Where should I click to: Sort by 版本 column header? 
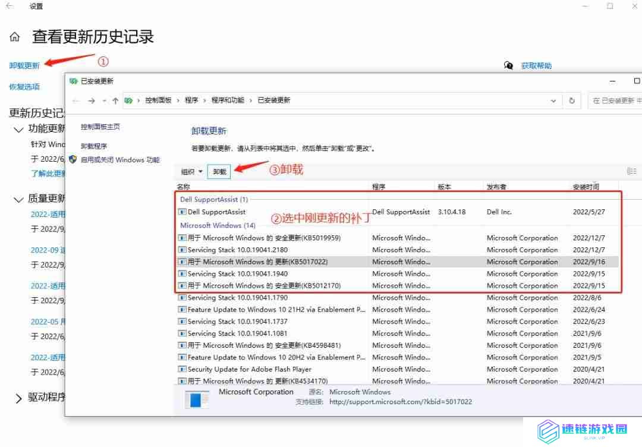click(x=444, y=187)
